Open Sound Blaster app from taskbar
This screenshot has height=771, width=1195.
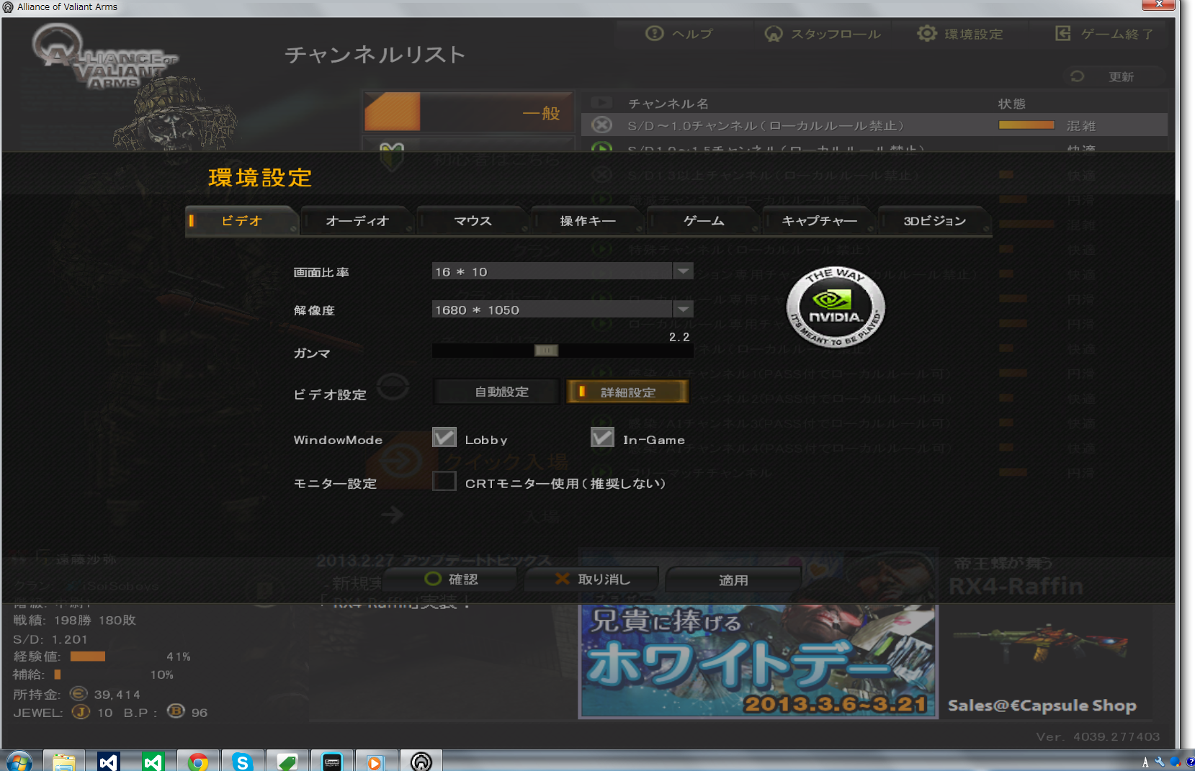point(331,761)
